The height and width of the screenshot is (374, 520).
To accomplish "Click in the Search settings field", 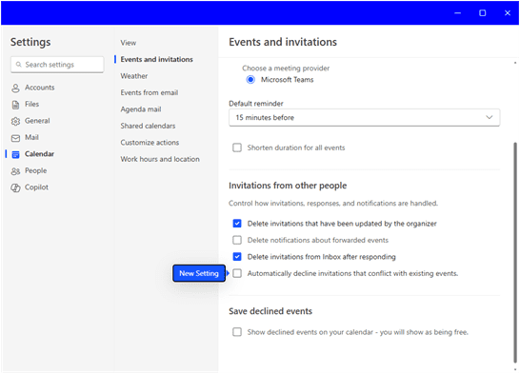I will [x=57, y=65].
